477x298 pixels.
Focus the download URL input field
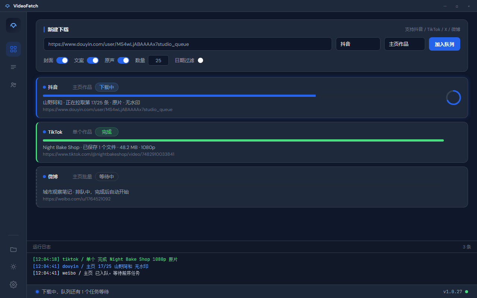point(188,44)
